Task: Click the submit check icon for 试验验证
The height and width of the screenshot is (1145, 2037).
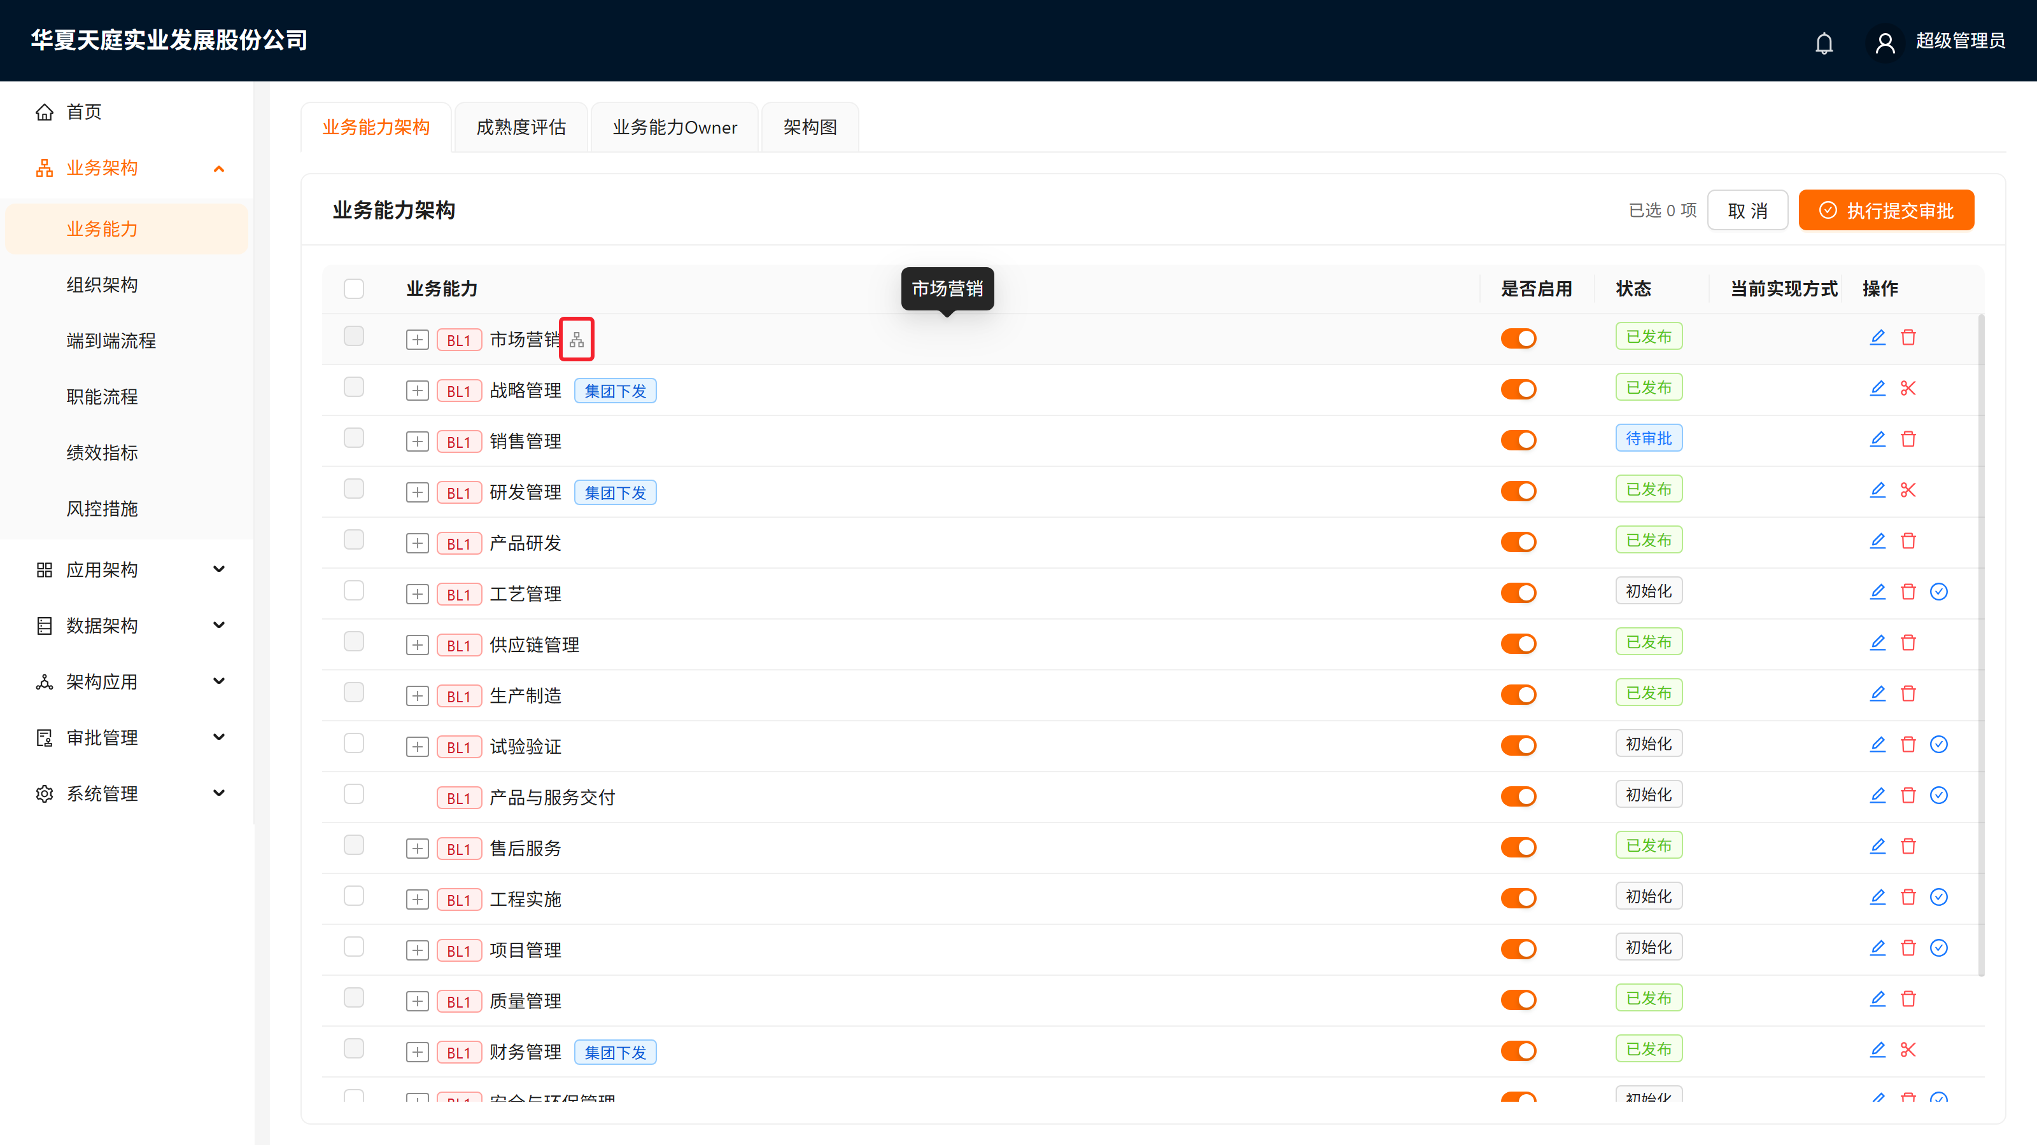Action: [1939, 744]
